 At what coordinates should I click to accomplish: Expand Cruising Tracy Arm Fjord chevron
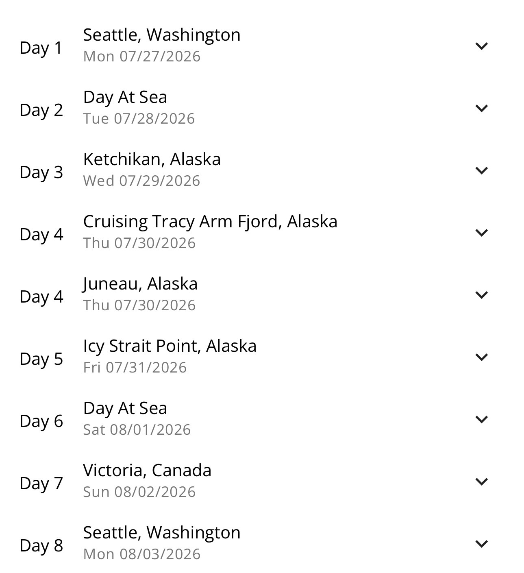[x=481, y=233]
